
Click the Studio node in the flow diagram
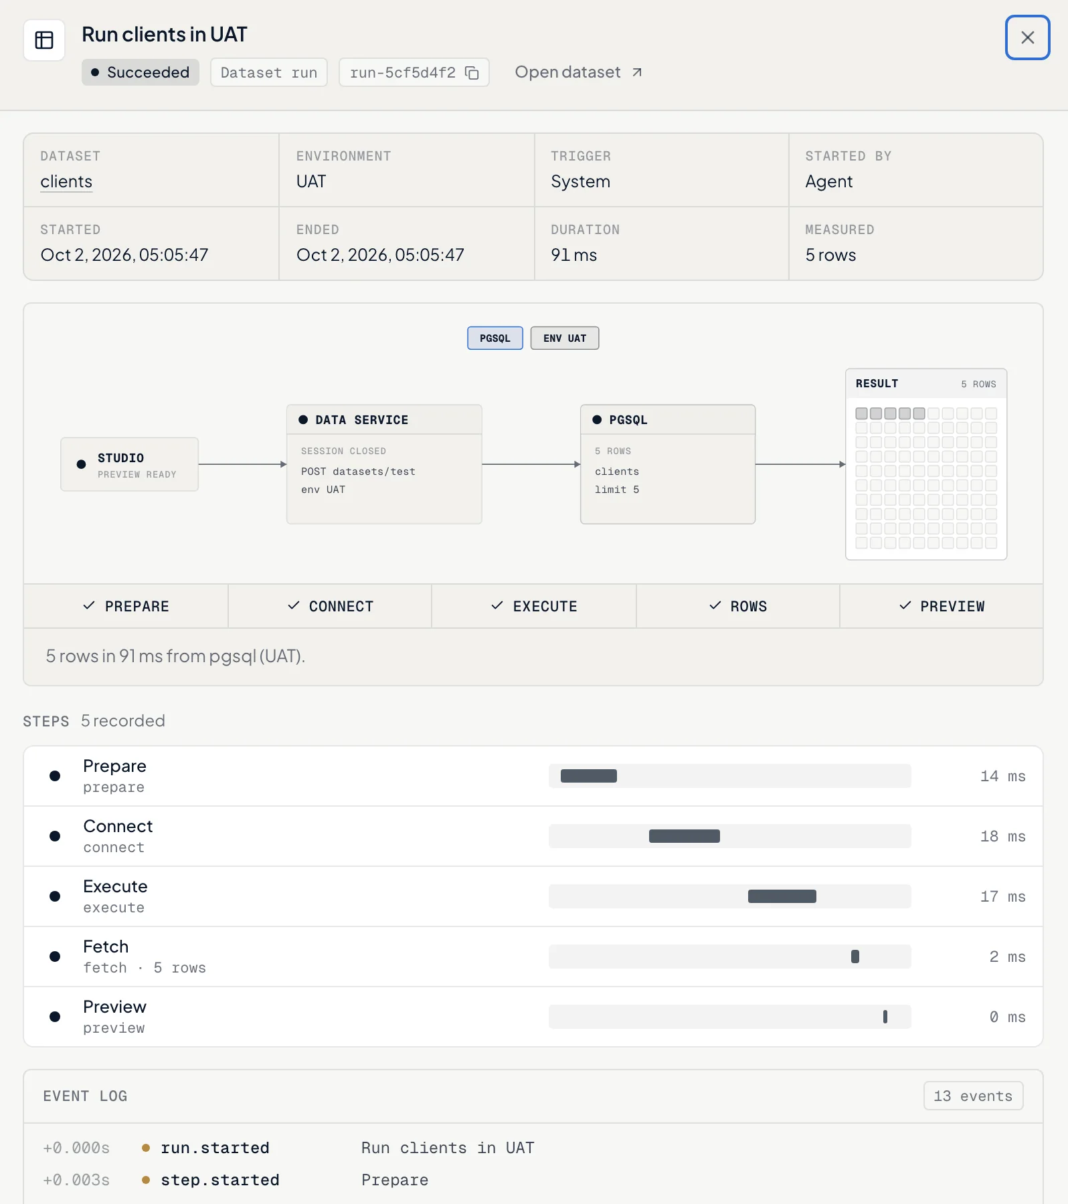[130, 464]
